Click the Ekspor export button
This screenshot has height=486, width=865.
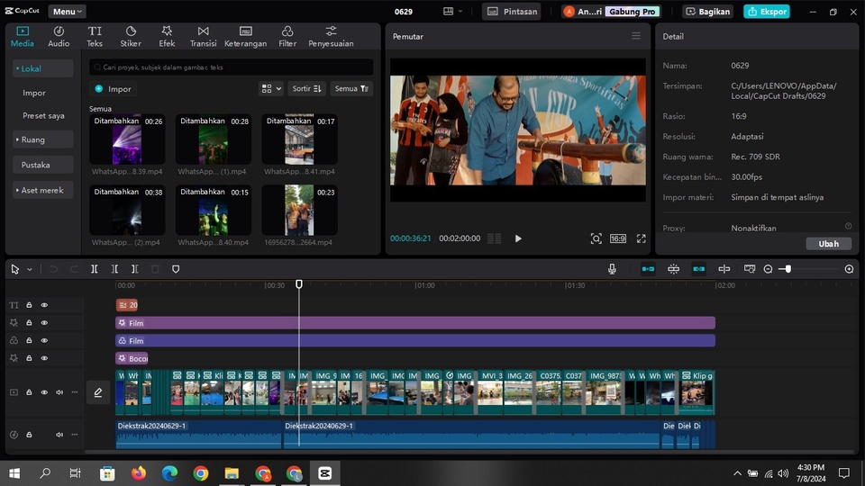(766, 11)
